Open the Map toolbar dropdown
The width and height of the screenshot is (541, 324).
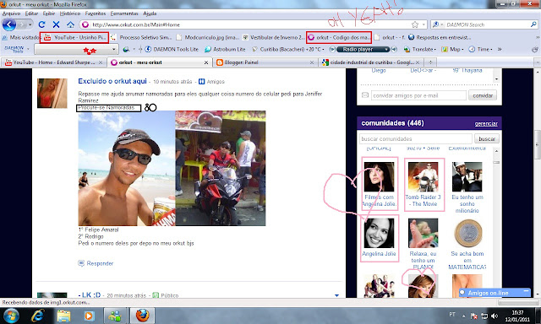click(x=452, y=49)
